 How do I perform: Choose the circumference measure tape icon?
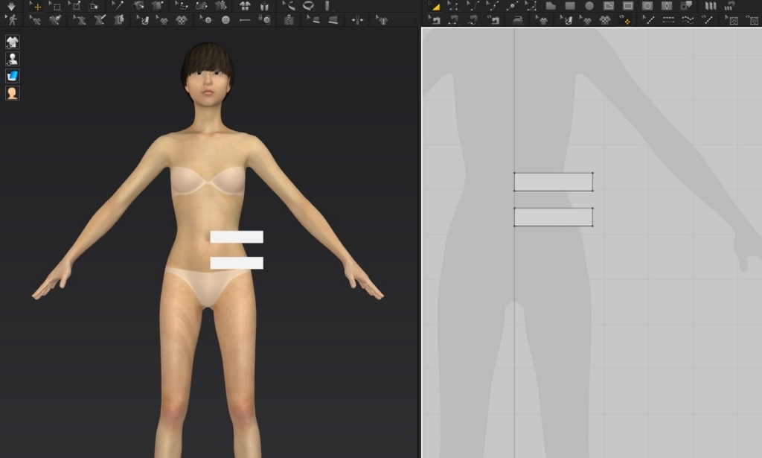tap(308, 6)
